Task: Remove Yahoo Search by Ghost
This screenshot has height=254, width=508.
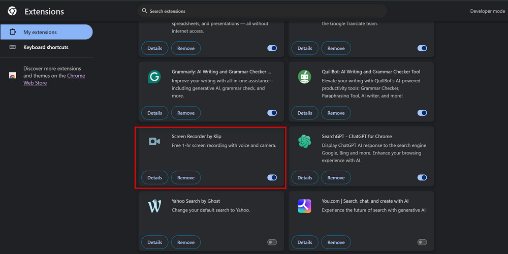Action: click(186, 242)
